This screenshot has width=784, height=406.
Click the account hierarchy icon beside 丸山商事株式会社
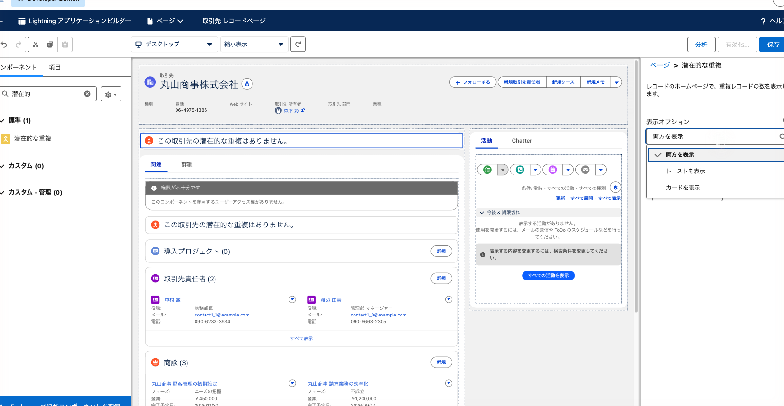[x=247, y=84]
